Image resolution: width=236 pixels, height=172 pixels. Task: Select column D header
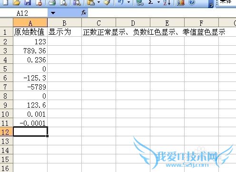(133, 23)
